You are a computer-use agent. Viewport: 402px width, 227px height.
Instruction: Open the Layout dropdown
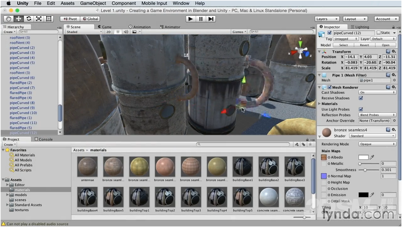pos(355,19)
